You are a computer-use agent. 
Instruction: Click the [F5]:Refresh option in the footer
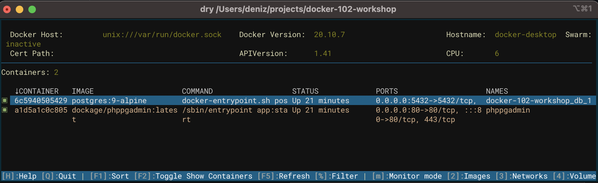pyautogui.click(x=284, y=176)
